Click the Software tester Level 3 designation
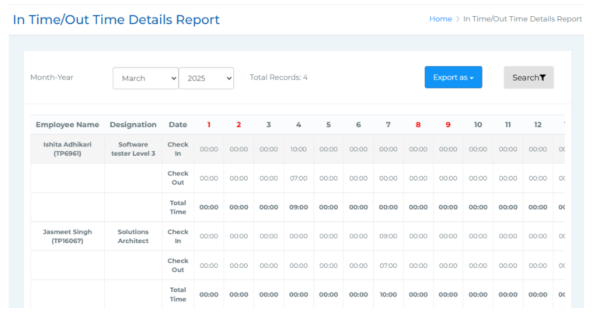 click(x=133, y=149)
